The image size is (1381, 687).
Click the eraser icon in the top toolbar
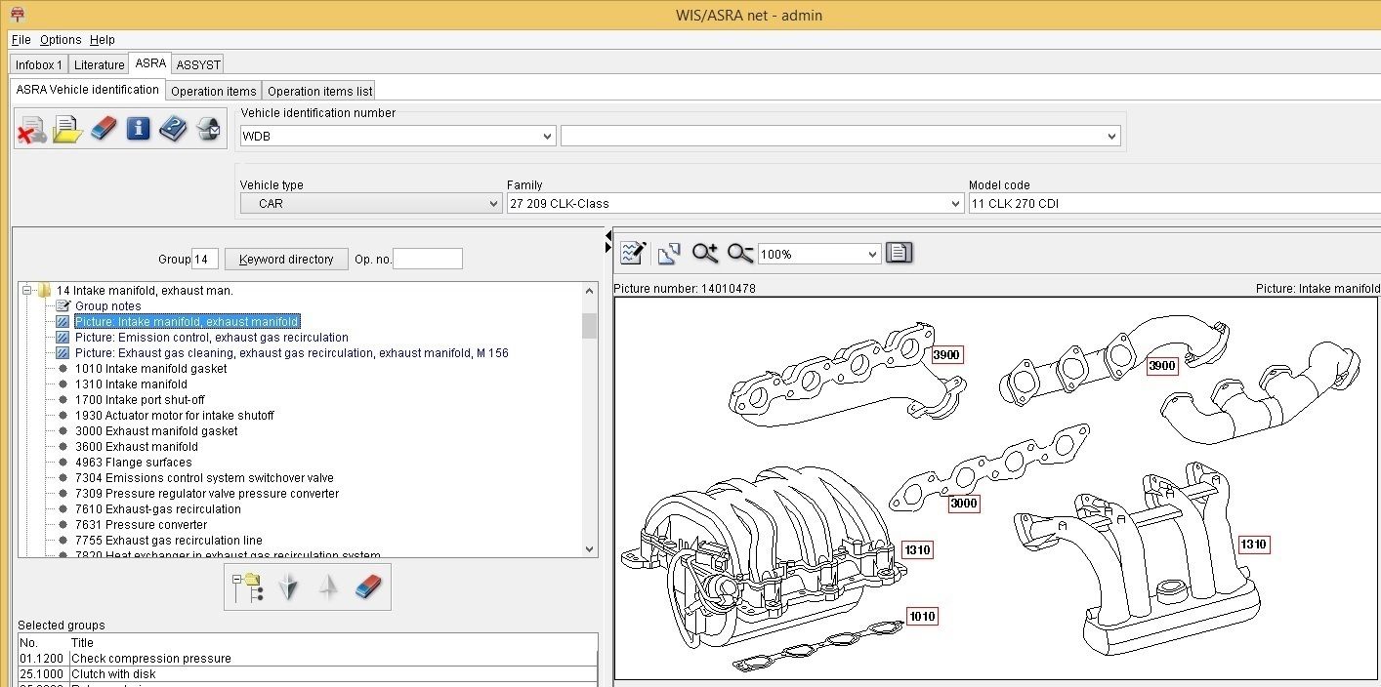click(103, 129)
